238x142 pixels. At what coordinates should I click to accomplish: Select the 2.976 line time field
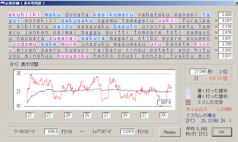point(225,32)
